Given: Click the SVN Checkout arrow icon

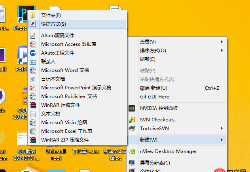Looking at the screenshot, I should coord(132,120).
